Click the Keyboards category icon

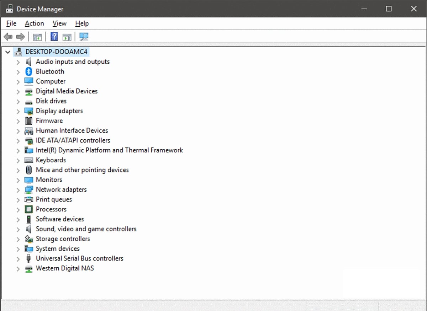coord(29,160)
